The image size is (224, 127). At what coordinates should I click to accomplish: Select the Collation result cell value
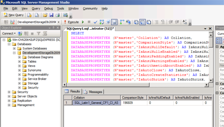point(97,103)
